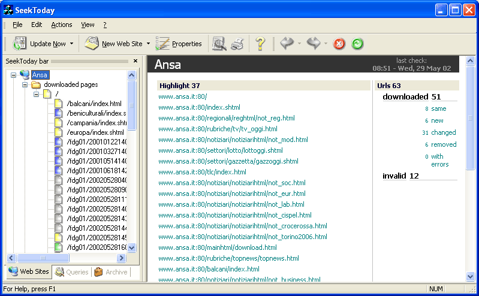The image size is (479, 296).
Task: Click tree scrollbar down arrow
Action: tap(132, 247)
